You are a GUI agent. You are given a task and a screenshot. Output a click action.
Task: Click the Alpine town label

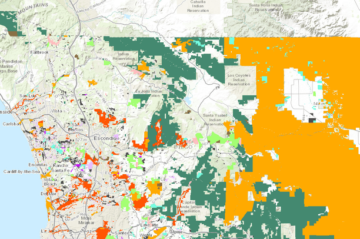point(176,232)
